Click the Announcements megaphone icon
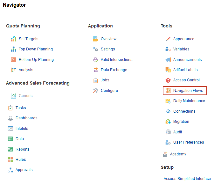This screenshot has height=187, width=214. (x=168, y=60)
